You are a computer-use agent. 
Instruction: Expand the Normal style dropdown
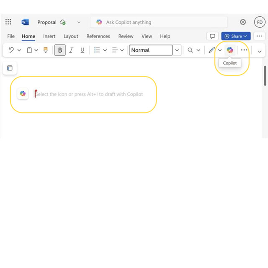(177, 50)
